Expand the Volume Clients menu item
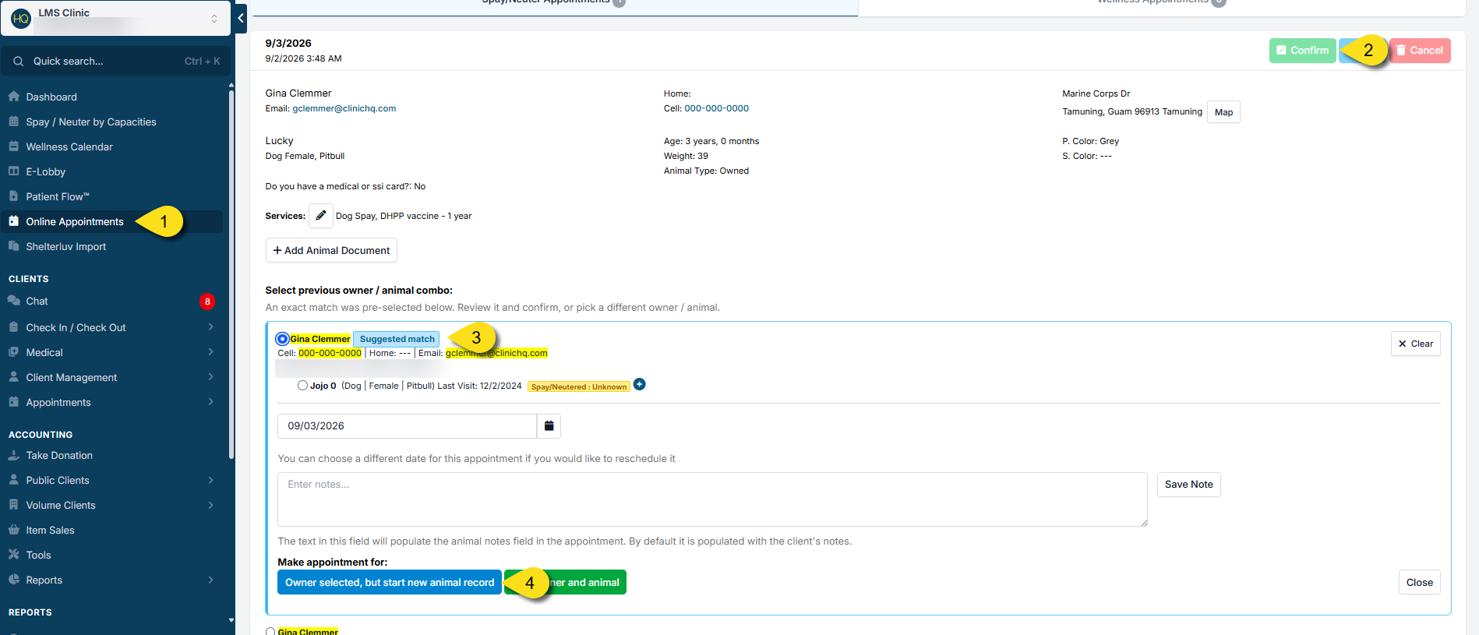This screenshot has height=635, width=1479. [x=111, y=505]
